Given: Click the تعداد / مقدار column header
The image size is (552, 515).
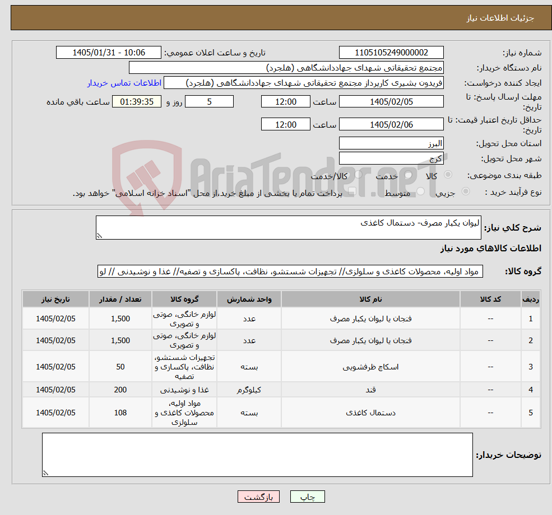Looking at the screenshot, I should click(x=120, y=299).
